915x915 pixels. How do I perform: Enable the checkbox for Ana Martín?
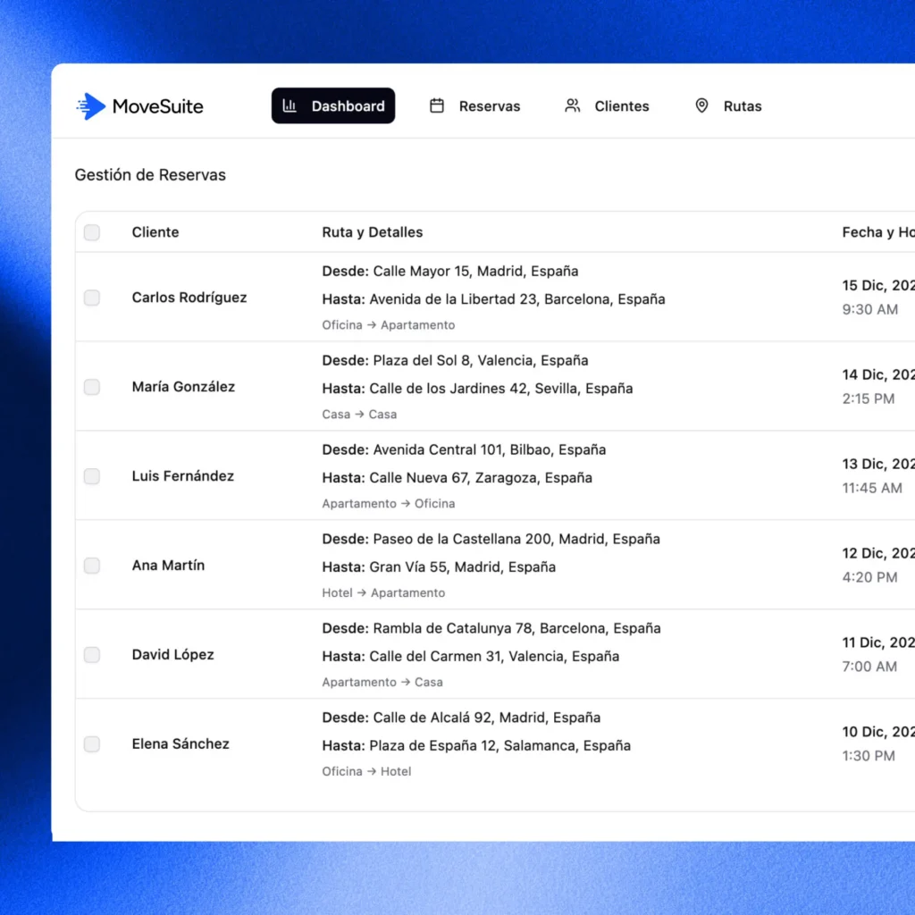(92, 566)
